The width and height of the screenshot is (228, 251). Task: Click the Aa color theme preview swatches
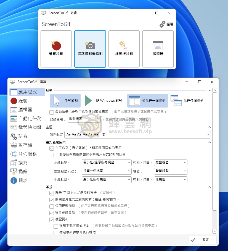tap(82, 134)
